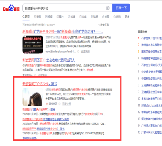Open hot item 6 中纪委:北京有干部

[152, 72]
